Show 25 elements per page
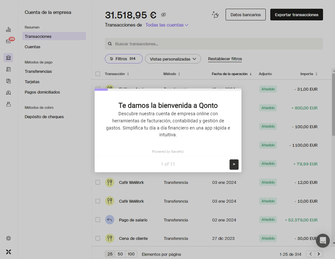Screen dimensions: 335x259 click(x=110, y=254)
